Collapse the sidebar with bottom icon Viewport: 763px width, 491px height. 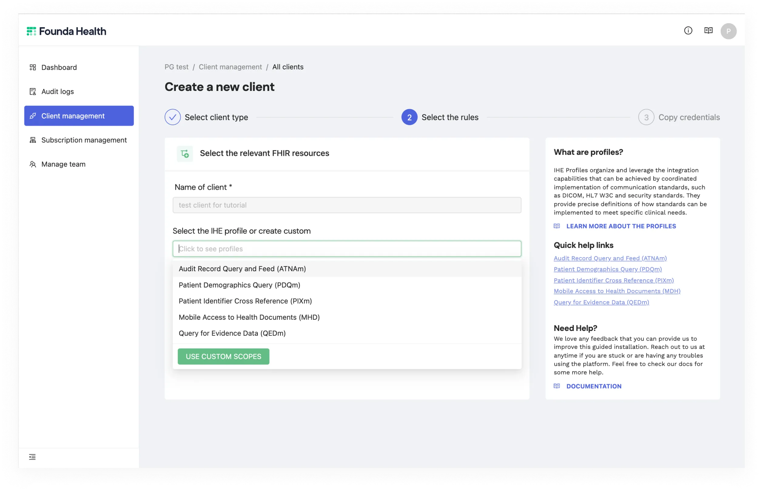point(32,457)
